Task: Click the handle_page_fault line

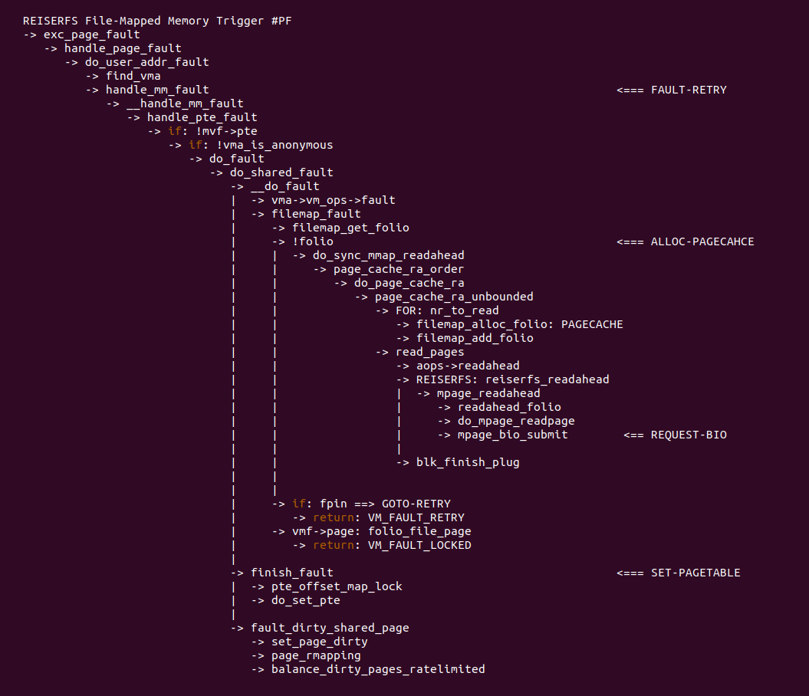Action: point(123,48)
